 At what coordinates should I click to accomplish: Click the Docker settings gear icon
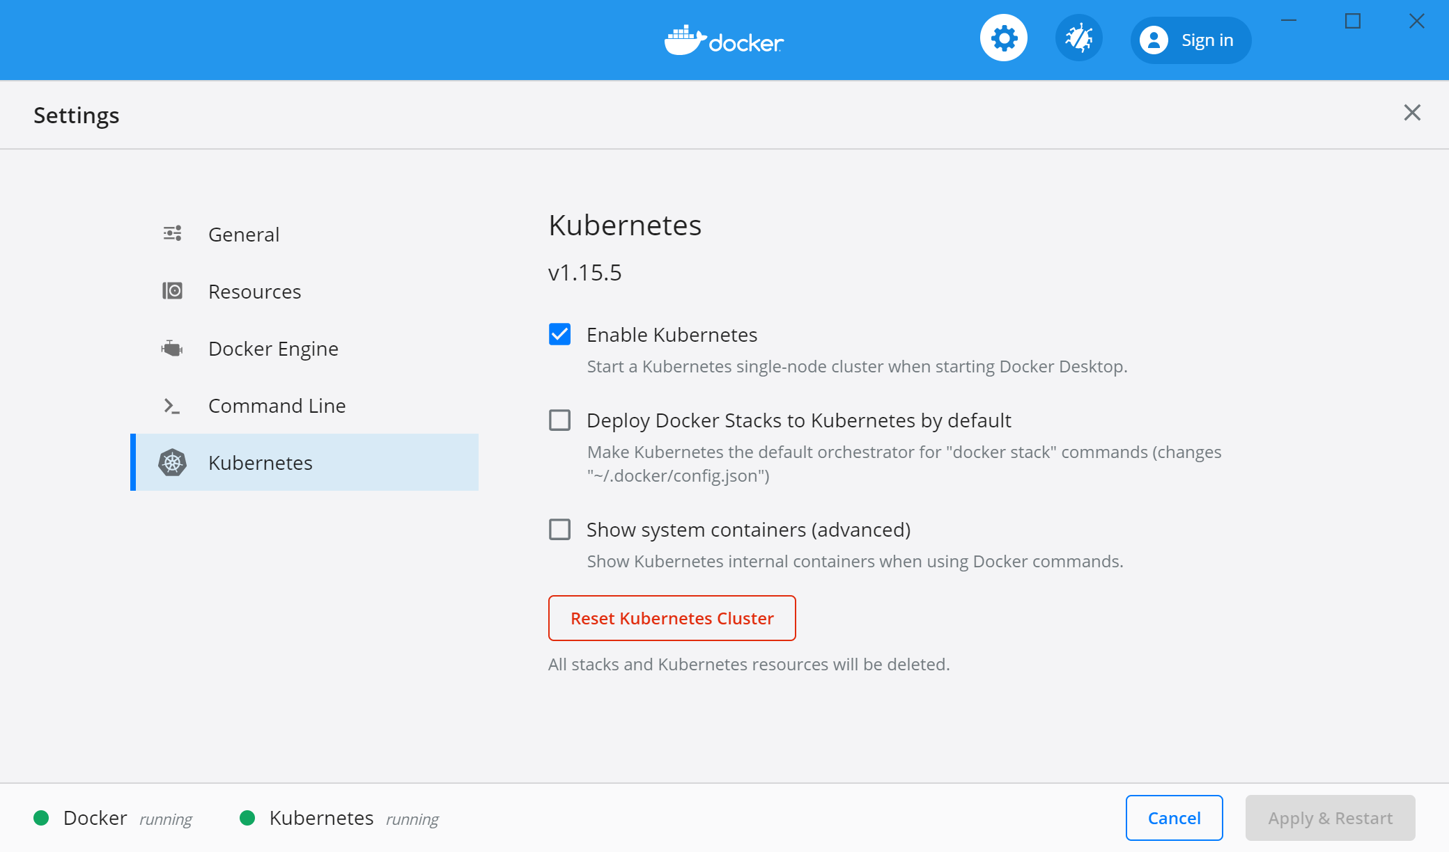coord(1005,40)
